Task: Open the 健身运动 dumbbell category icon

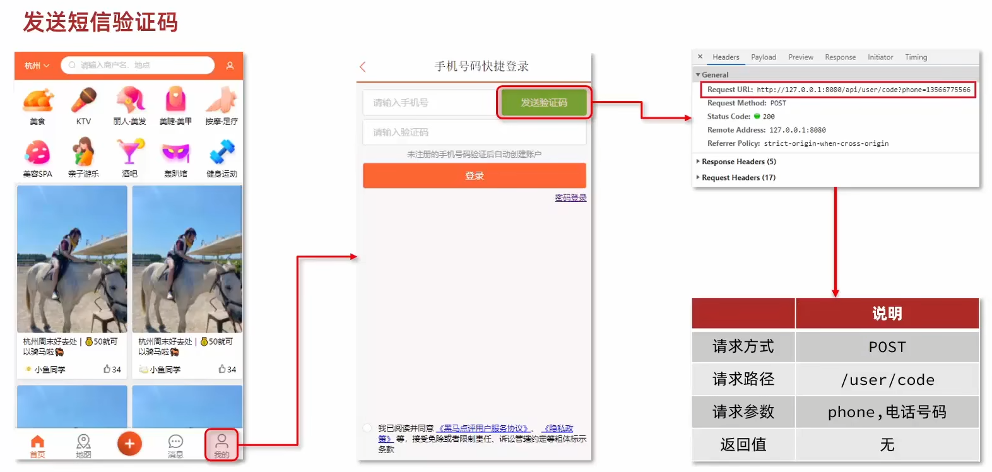Action: pos(221,152)
